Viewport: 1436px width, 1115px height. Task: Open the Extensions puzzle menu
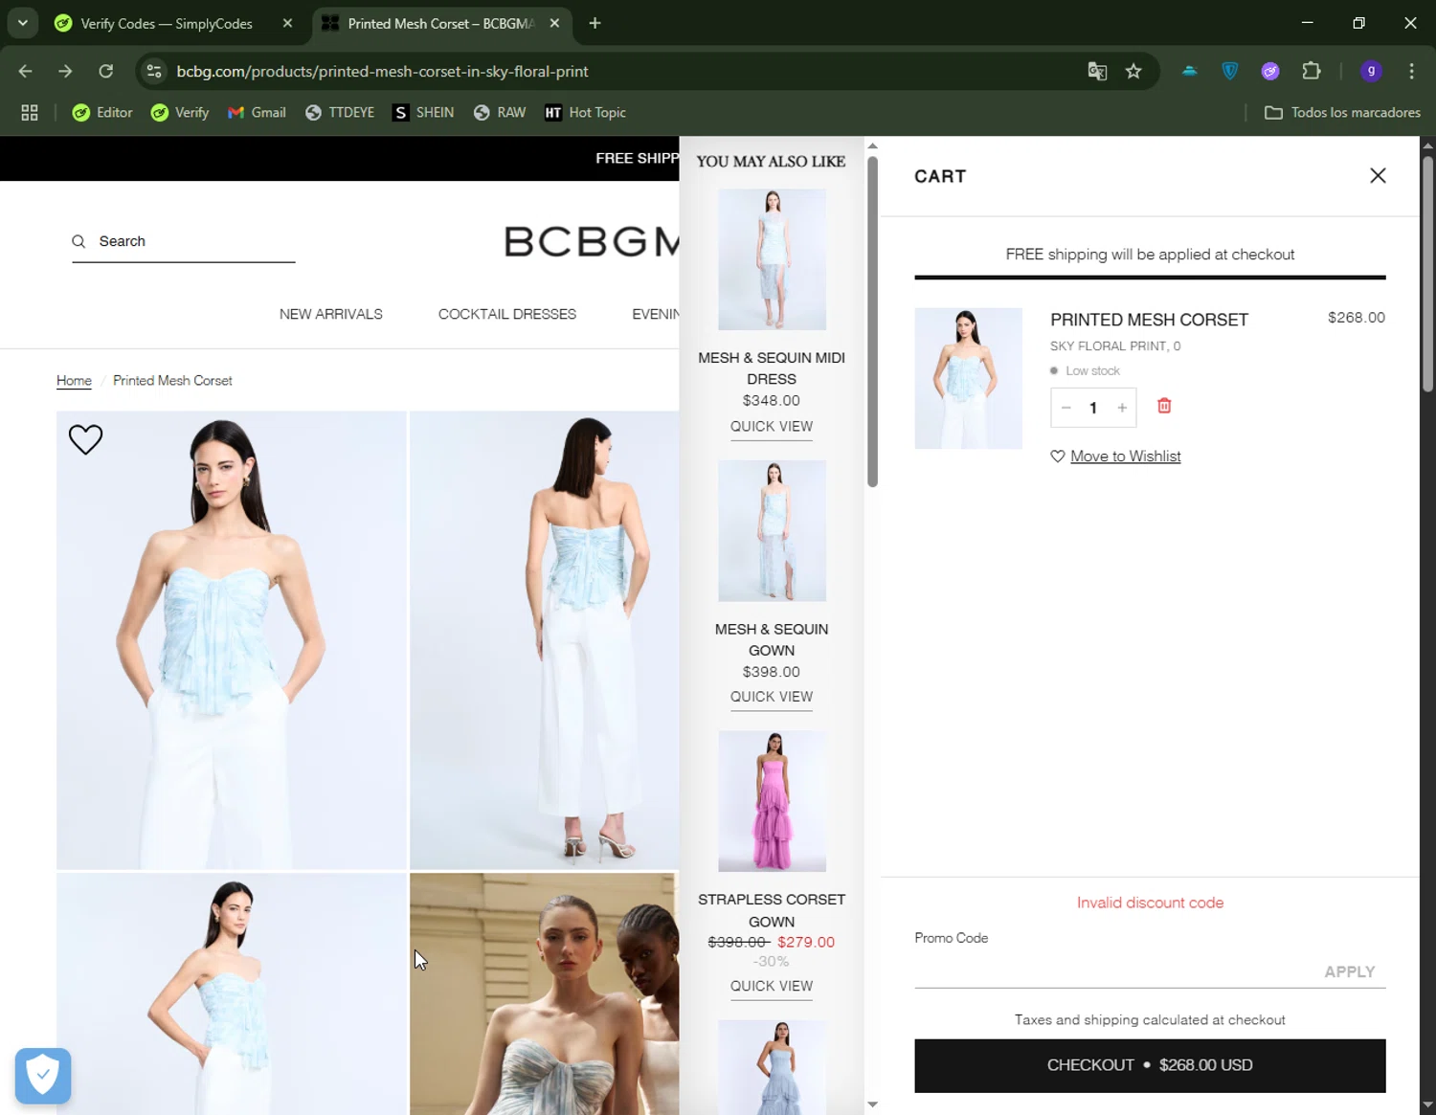pyautogui.click(x=1312, y=71)
